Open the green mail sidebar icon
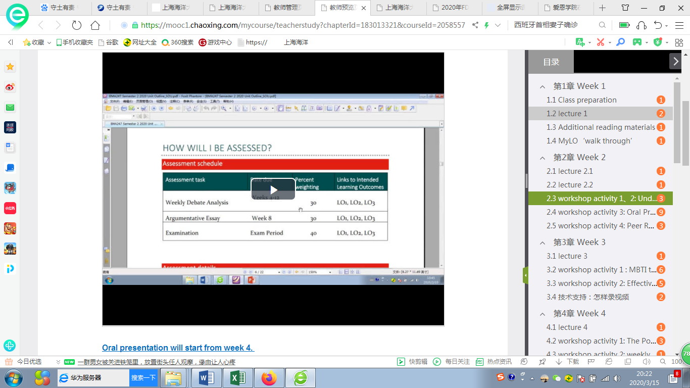The height and width of the screenshot is (388, 690). 10,108
